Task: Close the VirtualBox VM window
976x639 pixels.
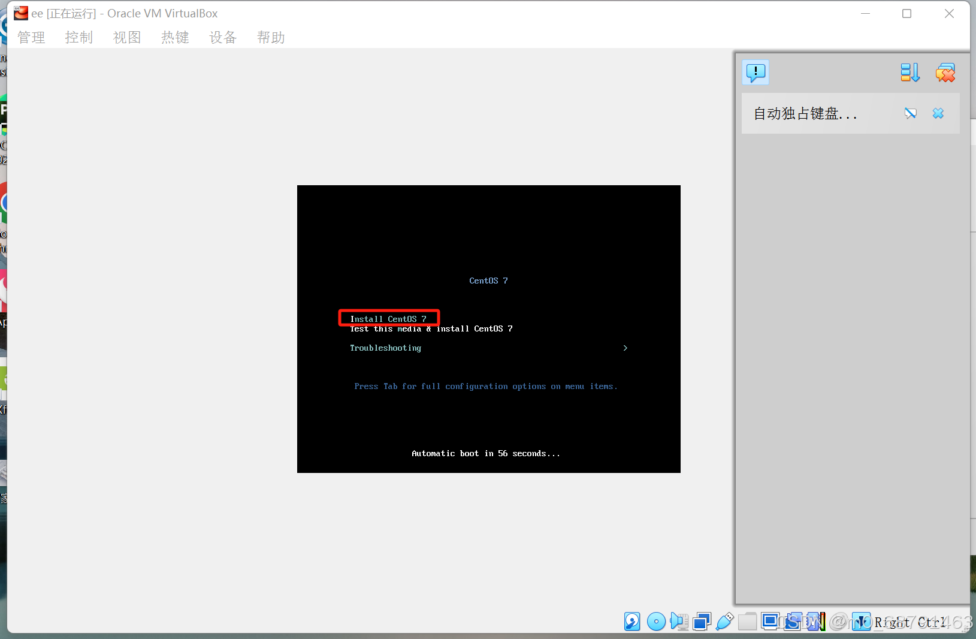Action: (949, 13)
